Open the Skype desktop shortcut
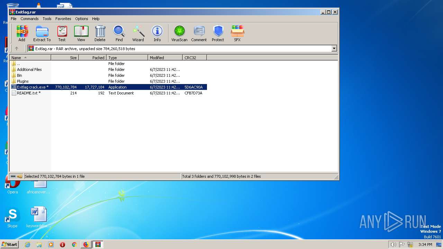This screenshot has width=443, height=249. coord(12,218)
